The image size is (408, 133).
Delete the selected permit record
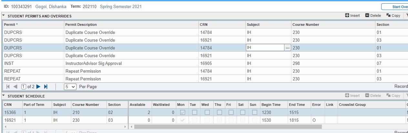coord(373,15)
